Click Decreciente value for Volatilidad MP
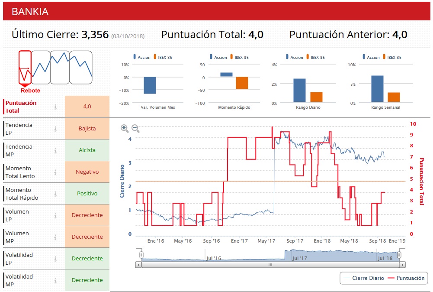Viewport: 433px width, 292px height. coord(87,280)
